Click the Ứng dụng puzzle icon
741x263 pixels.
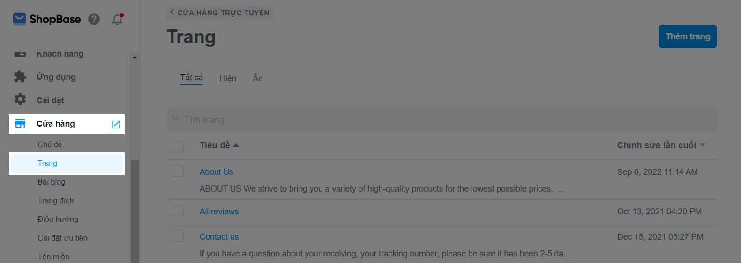pos(20,77)
